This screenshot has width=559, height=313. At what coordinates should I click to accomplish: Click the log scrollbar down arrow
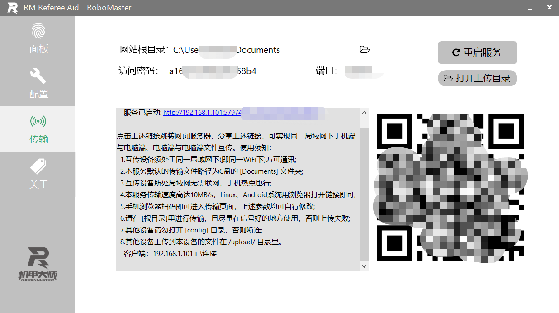point(364,266)
